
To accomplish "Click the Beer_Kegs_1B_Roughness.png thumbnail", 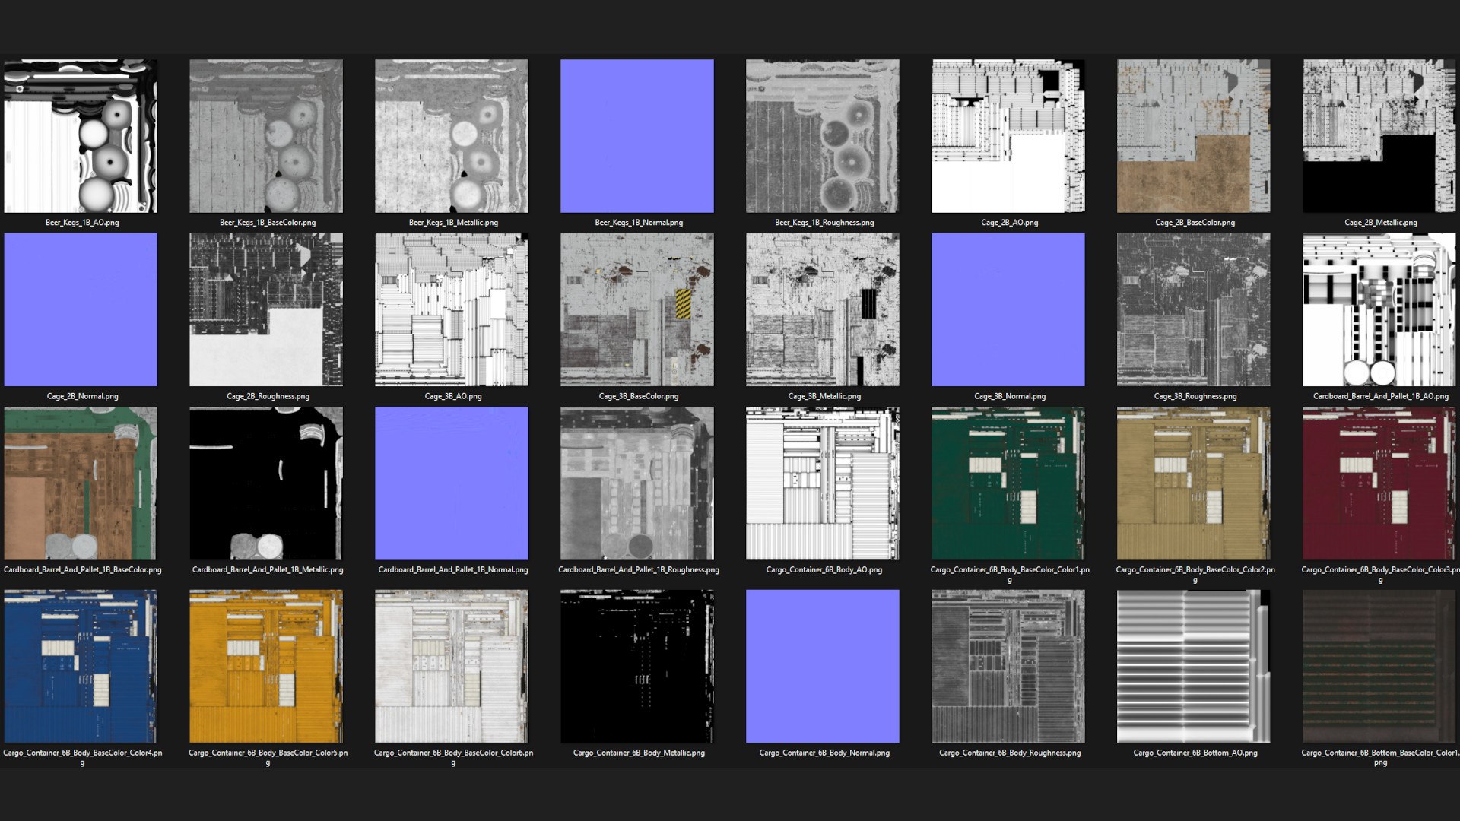I will [823, 136].
